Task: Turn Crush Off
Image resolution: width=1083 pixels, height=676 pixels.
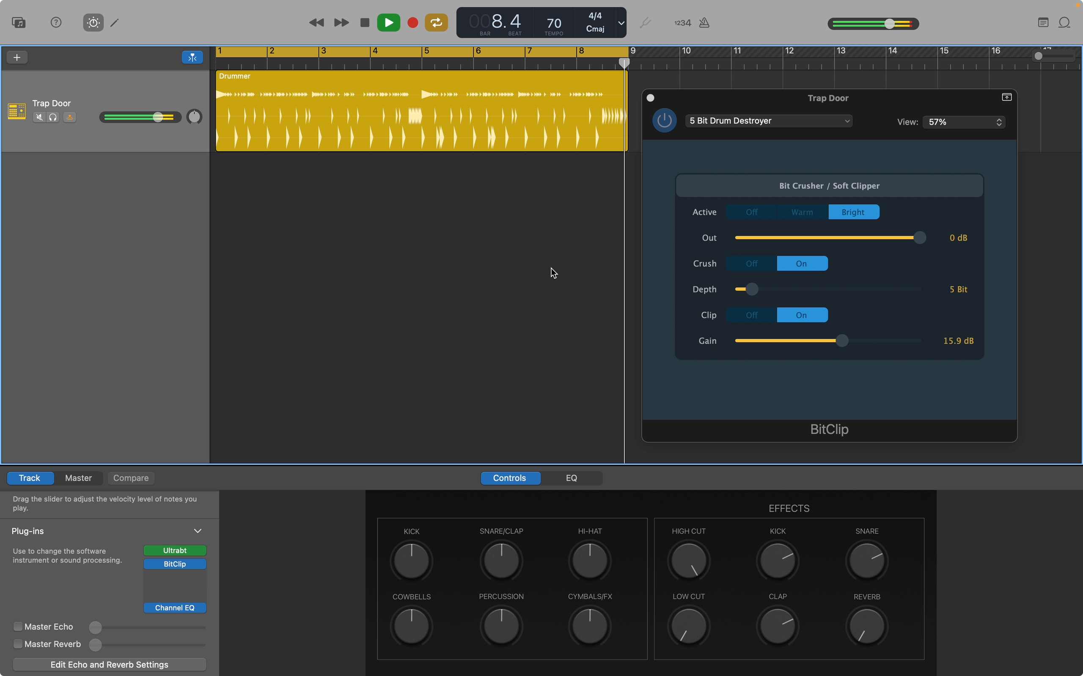Action: pos(751,263)
